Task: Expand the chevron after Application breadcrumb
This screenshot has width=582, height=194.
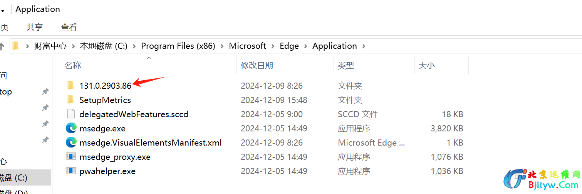Action: pos(364,46)
